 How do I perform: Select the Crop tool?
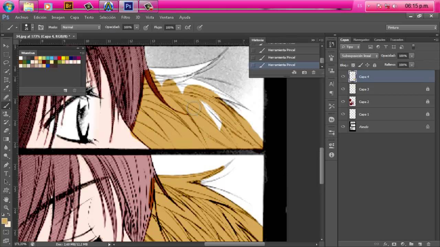(x=6, y=80)
